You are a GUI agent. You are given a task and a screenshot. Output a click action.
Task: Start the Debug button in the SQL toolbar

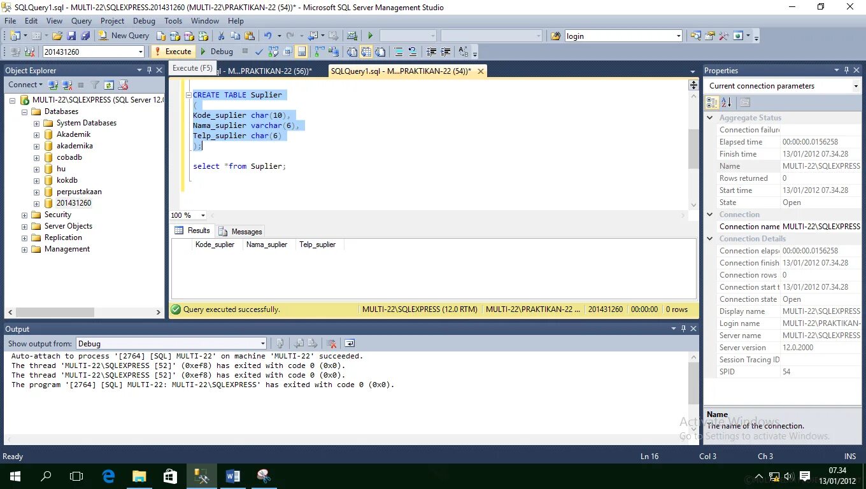click(216, 52)
